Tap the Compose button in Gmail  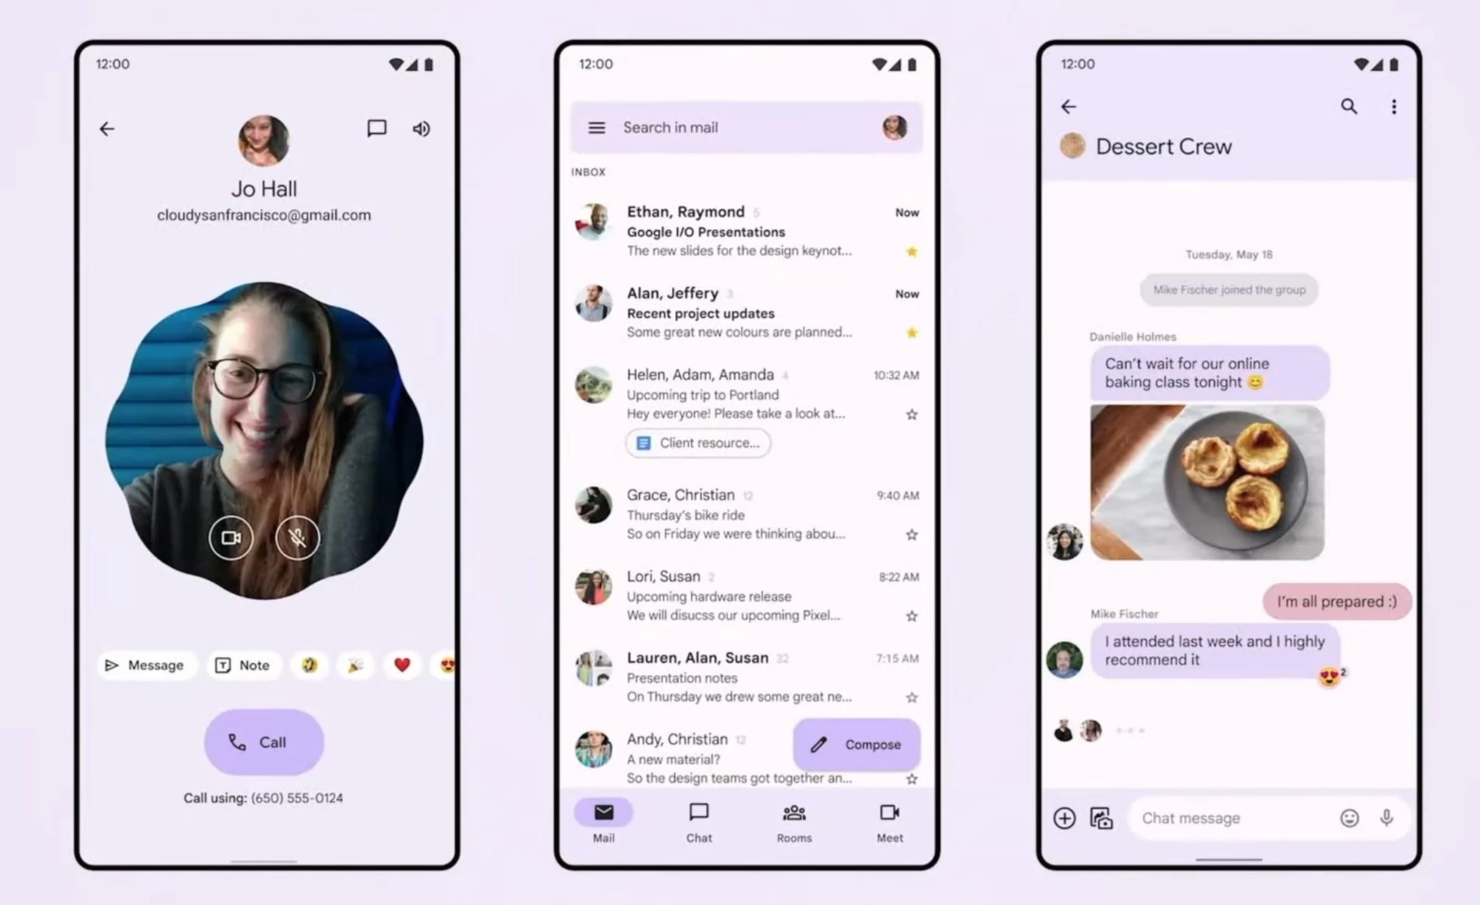[x=853, y=743]
